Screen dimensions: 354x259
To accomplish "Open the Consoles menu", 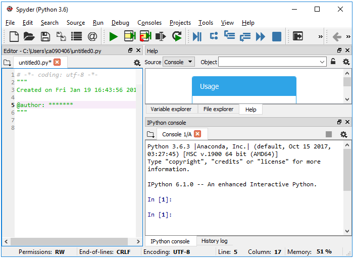I will [149, 23].
